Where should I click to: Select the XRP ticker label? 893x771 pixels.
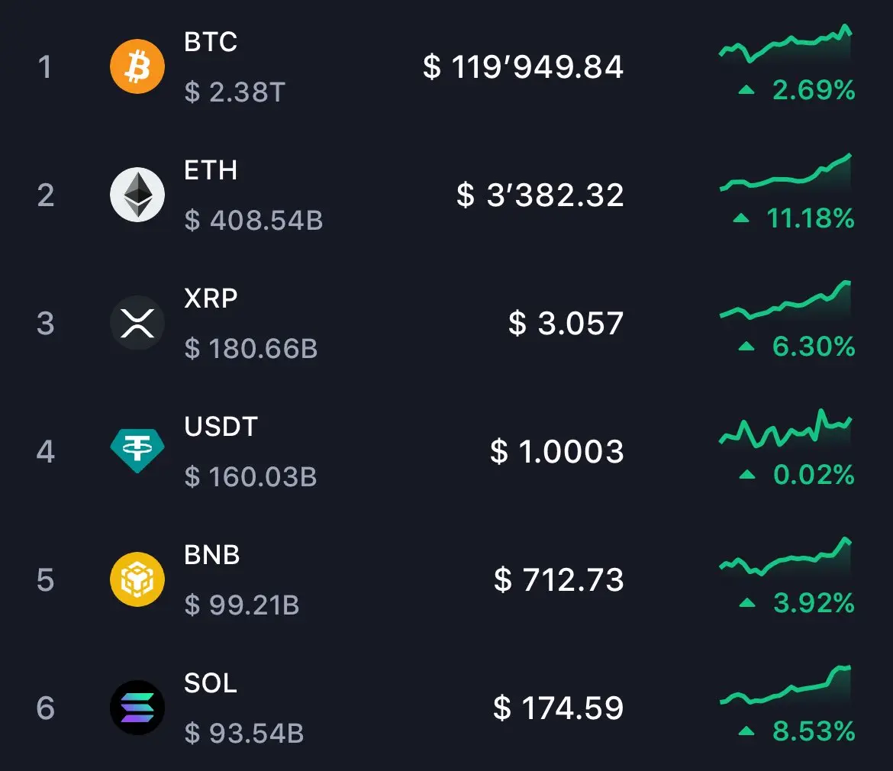point(210,298)
